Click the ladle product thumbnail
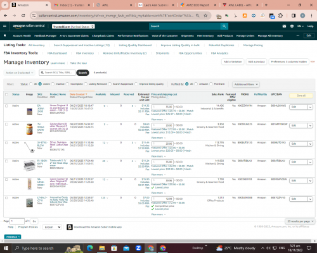317x253 pixels. [29, 147]
